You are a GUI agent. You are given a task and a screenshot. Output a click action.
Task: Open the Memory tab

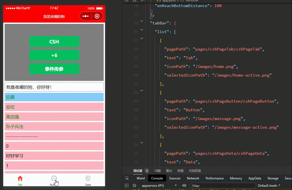pyautogui.click(x=236, y=178)
